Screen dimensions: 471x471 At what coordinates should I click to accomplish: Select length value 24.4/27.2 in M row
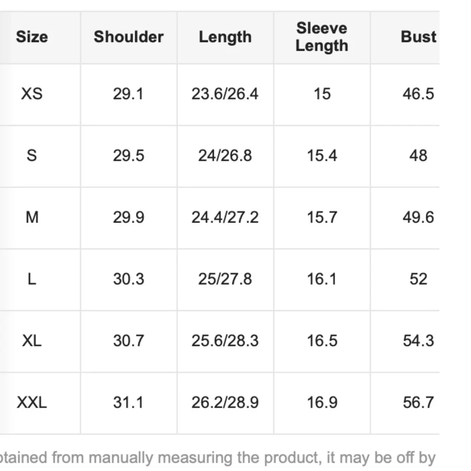[225, 218]
